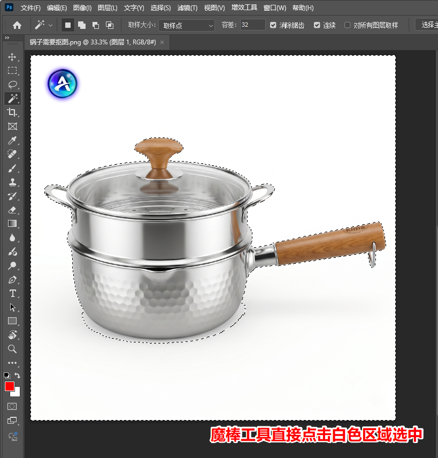Open the 视图(V) menu
The height and width of the screenshot is (458, 438).
pos(214,8)
